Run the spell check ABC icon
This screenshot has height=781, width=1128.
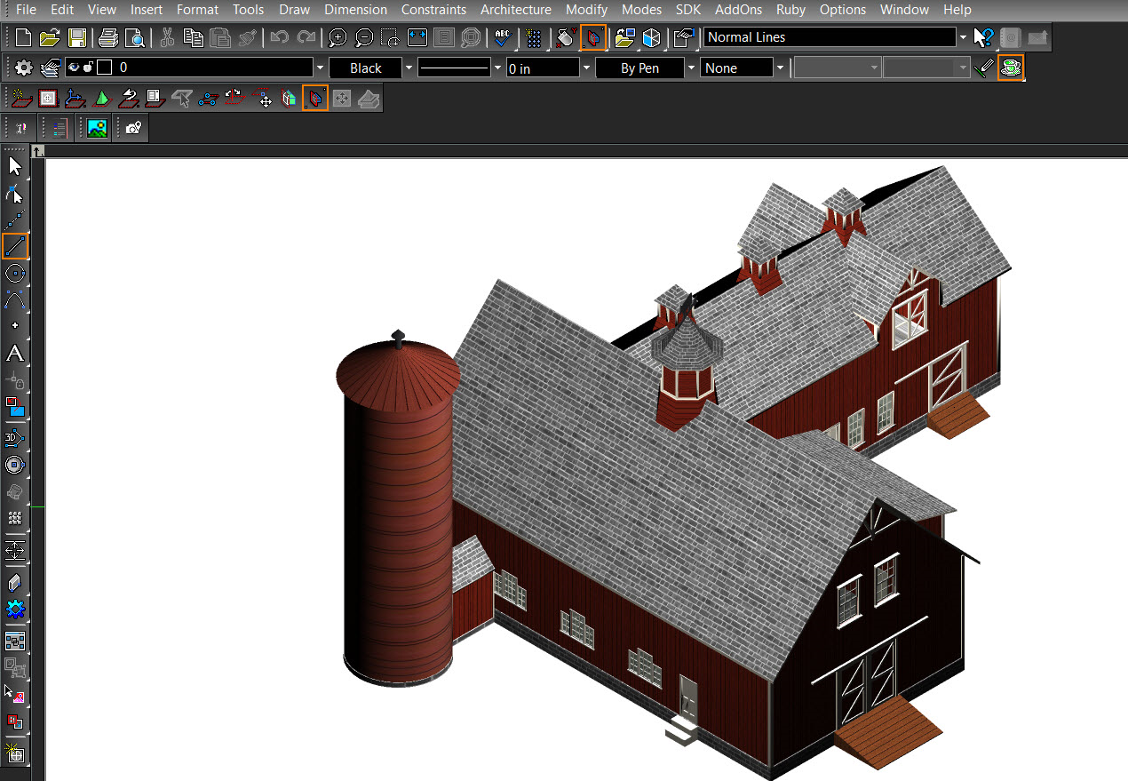(504, 37)
